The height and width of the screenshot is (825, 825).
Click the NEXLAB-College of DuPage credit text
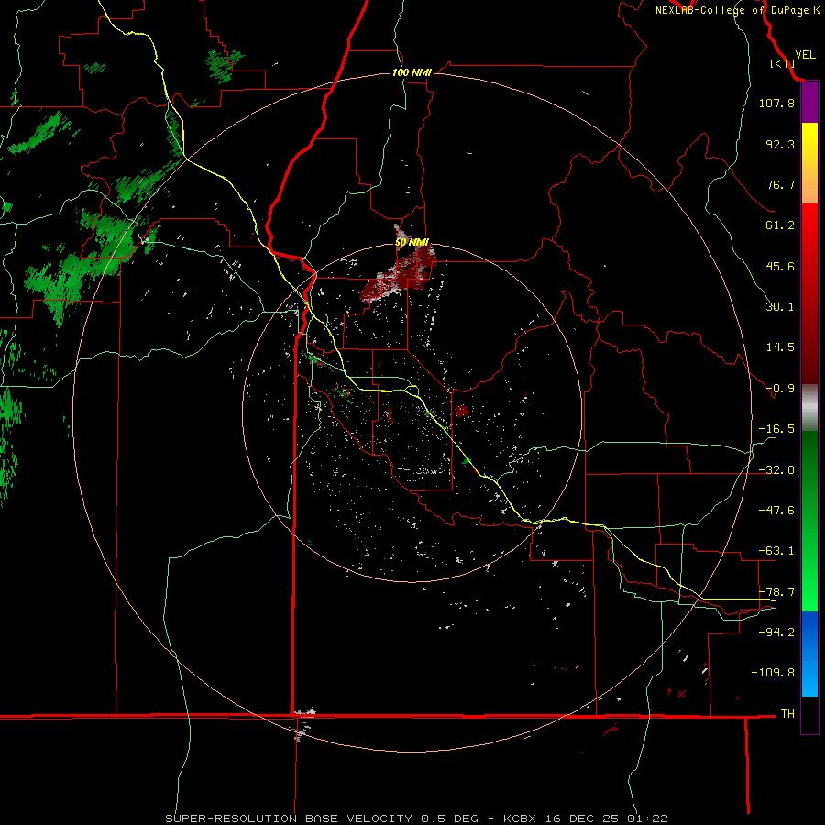point(737,10)
